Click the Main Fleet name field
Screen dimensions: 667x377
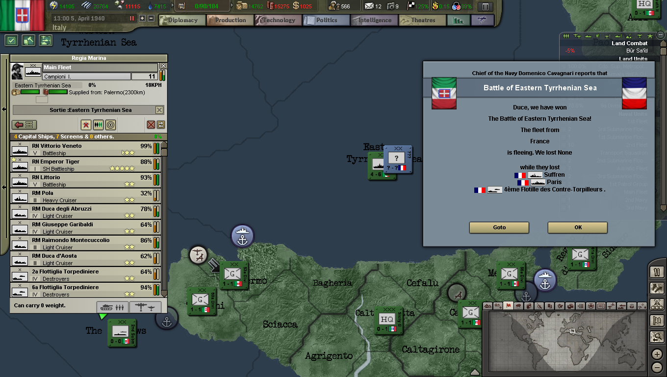click(100, 67)
